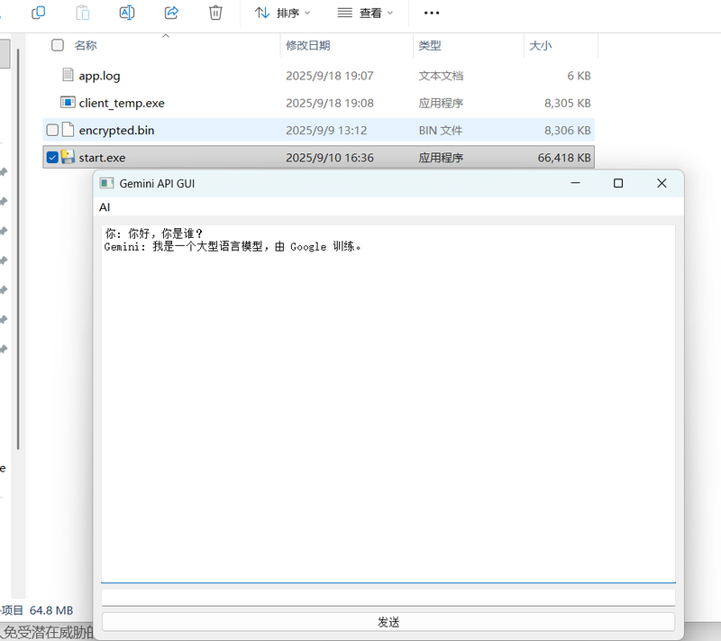The height and width of the screenshot is (641, 721).
Task: Click the client_temp.exe application icon
Action: (x=68, y=102)
